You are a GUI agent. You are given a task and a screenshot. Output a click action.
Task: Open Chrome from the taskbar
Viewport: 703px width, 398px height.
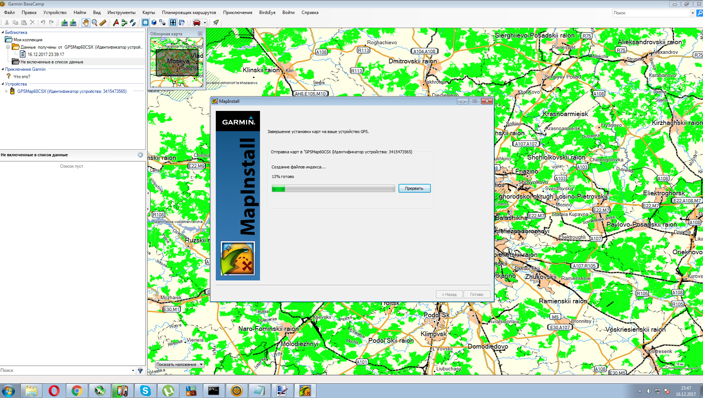(77, 391)
